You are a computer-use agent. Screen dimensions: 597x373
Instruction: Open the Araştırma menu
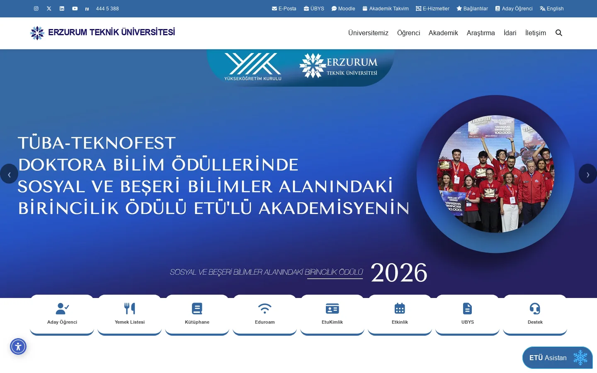coord(481,33)
